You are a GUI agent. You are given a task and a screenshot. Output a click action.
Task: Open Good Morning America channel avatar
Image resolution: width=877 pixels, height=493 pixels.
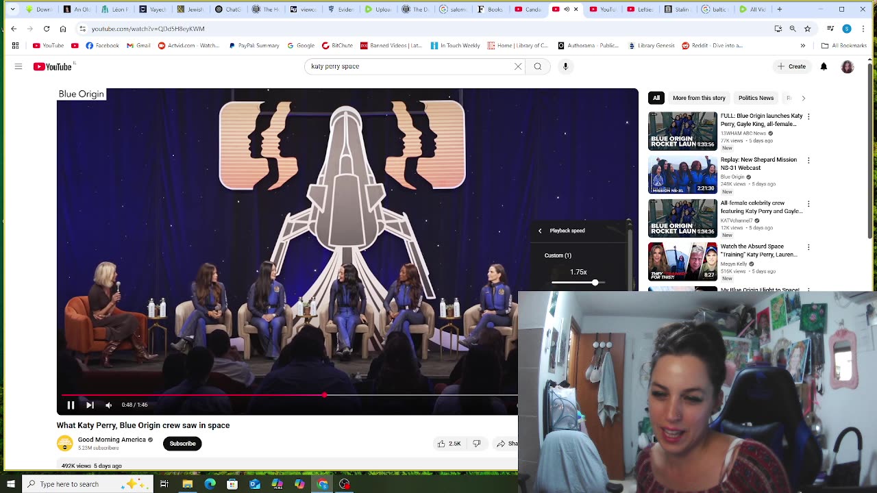pos(64,444)
